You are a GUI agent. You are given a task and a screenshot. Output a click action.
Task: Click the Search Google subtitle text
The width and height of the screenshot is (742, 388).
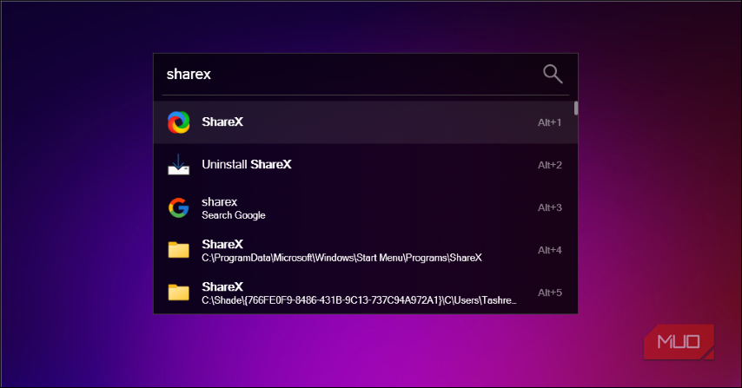[234, 215]
